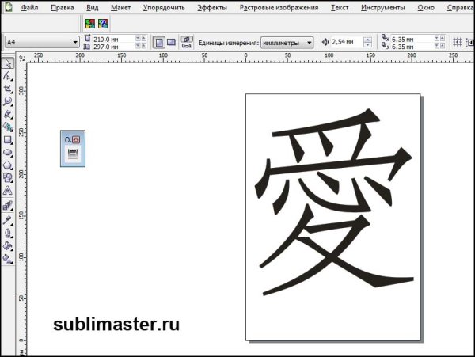
Task: Select the Polygon tool
Action: [8, 165]
